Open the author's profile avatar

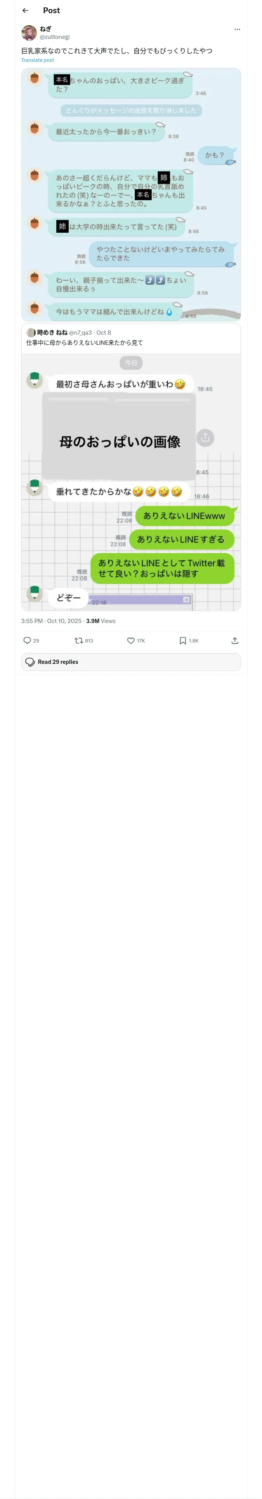click(x=29, y=33)
